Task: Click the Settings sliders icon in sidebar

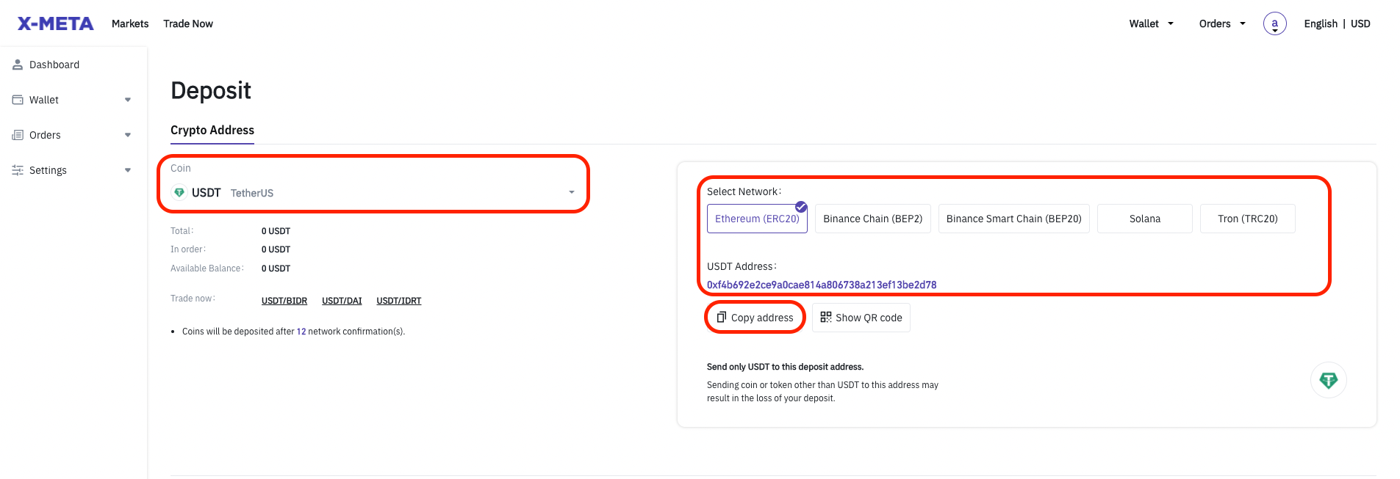Action: pos(18,170)
